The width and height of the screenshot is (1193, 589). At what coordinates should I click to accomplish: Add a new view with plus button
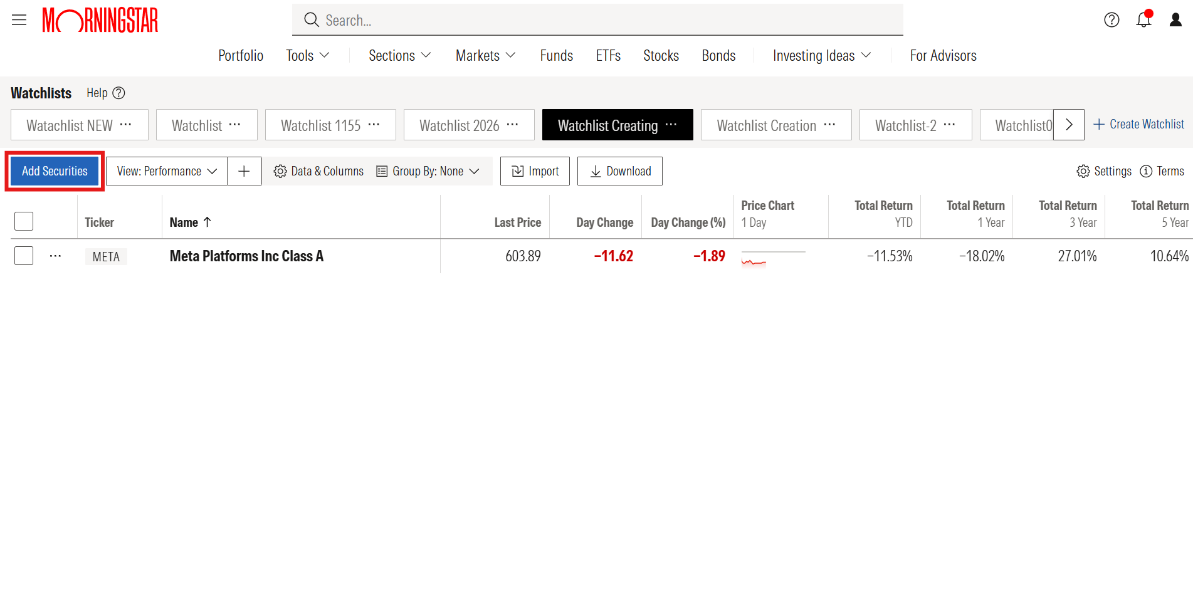pyautogui.click(x=244, y=171)
